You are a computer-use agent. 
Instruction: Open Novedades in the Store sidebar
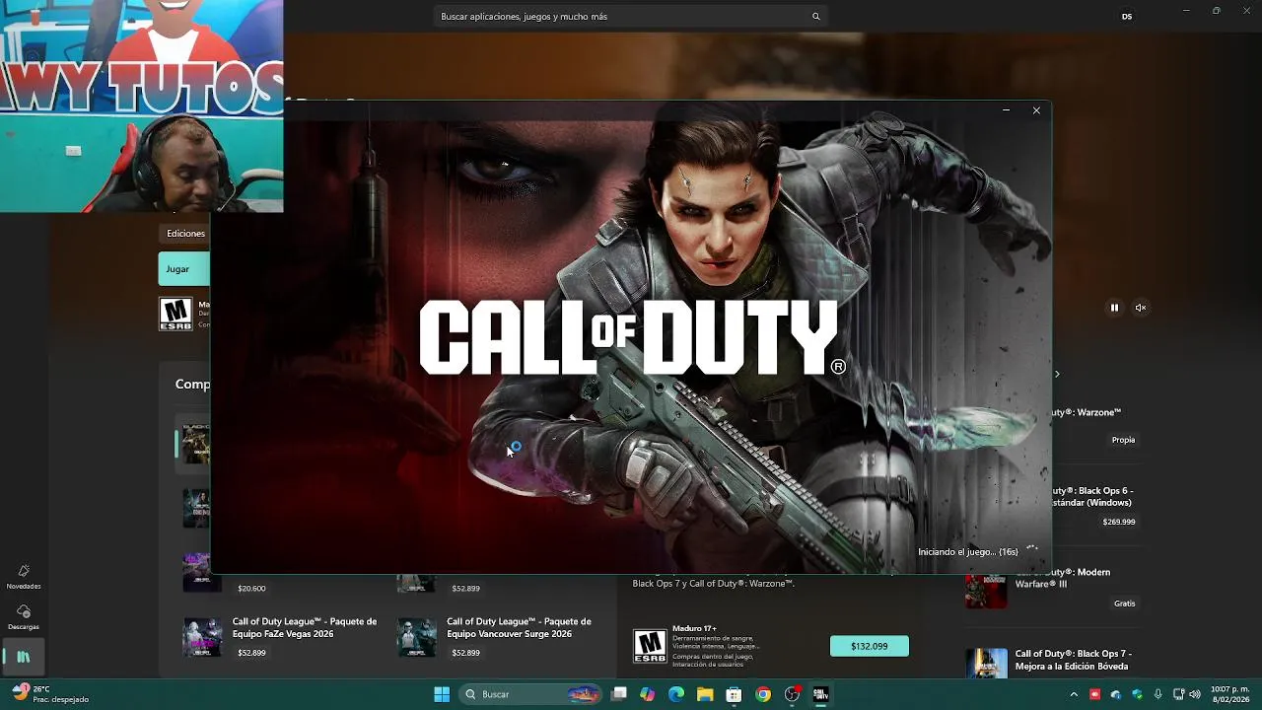click(x=24, y=577)
